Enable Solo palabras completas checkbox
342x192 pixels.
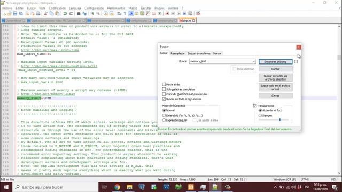[164, 89]
